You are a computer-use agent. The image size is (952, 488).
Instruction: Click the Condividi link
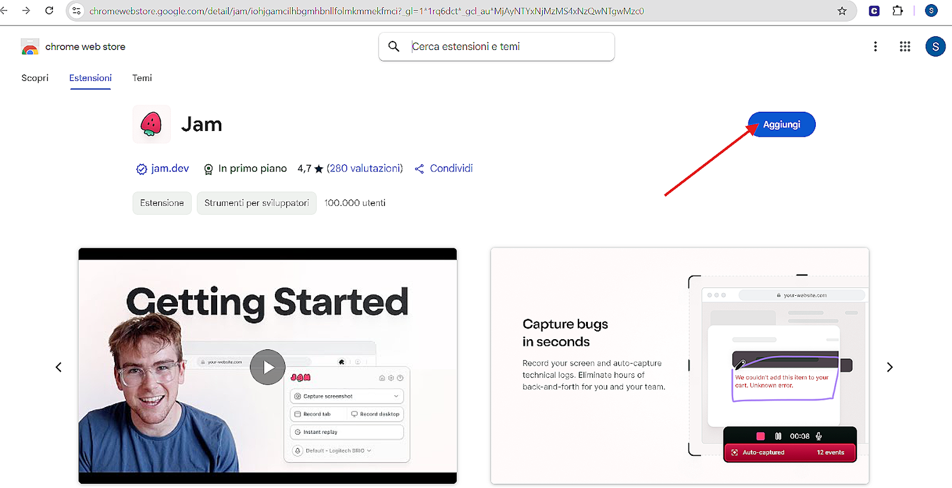pyautogui.click(x=452, y=168)
